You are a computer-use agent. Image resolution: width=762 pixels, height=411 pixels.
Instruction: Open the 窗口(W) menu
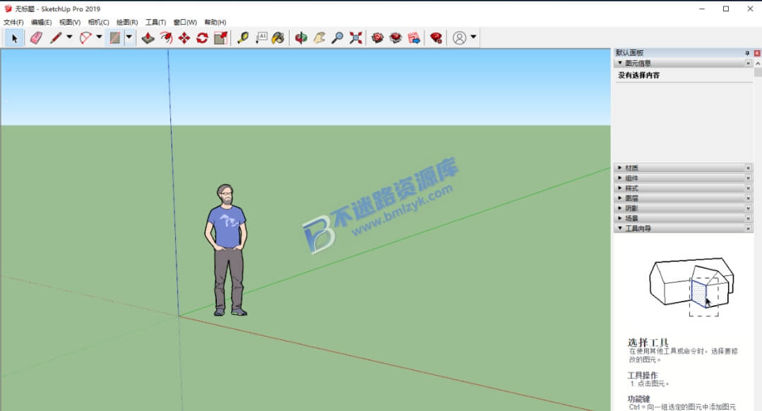click(x=185, y=23)
